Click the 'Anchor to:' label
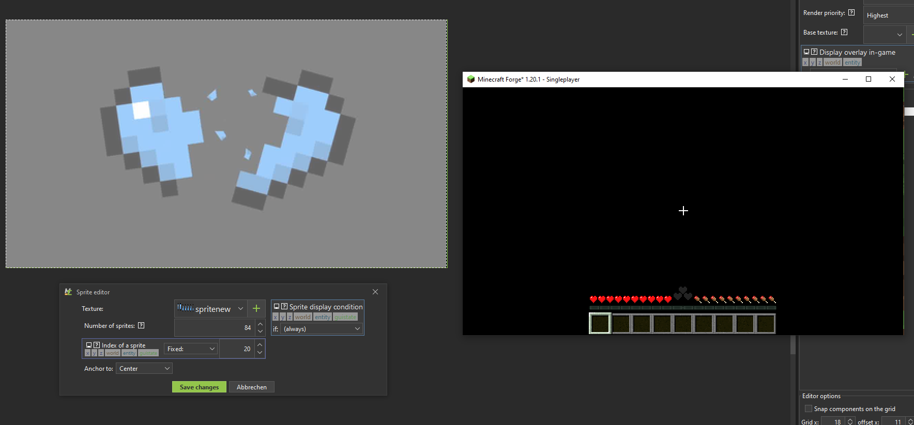 [x=99, y=369]
